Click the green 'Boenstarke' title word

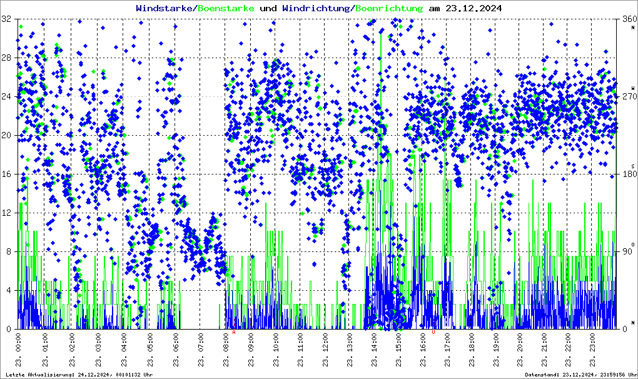226,8
